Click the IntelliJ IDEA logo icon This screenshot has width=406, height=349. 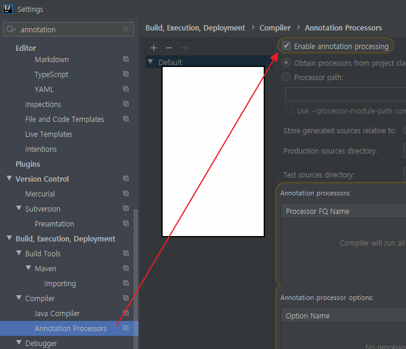pyautogui.click(x=8, y=9)
